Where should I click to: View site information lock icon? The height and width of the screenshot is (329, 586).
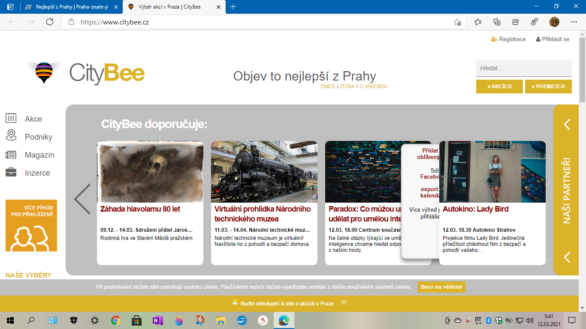71,22
